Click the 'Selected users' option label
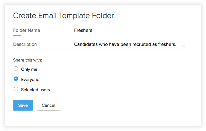 click(x=35, y=90)
